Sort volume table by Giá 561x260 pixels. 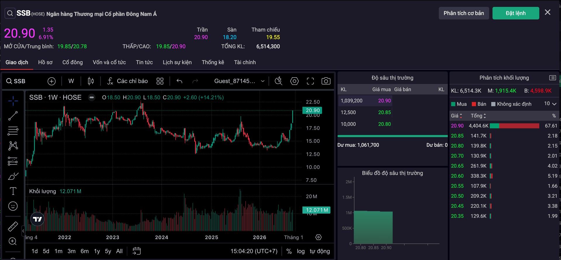point(456,116)
